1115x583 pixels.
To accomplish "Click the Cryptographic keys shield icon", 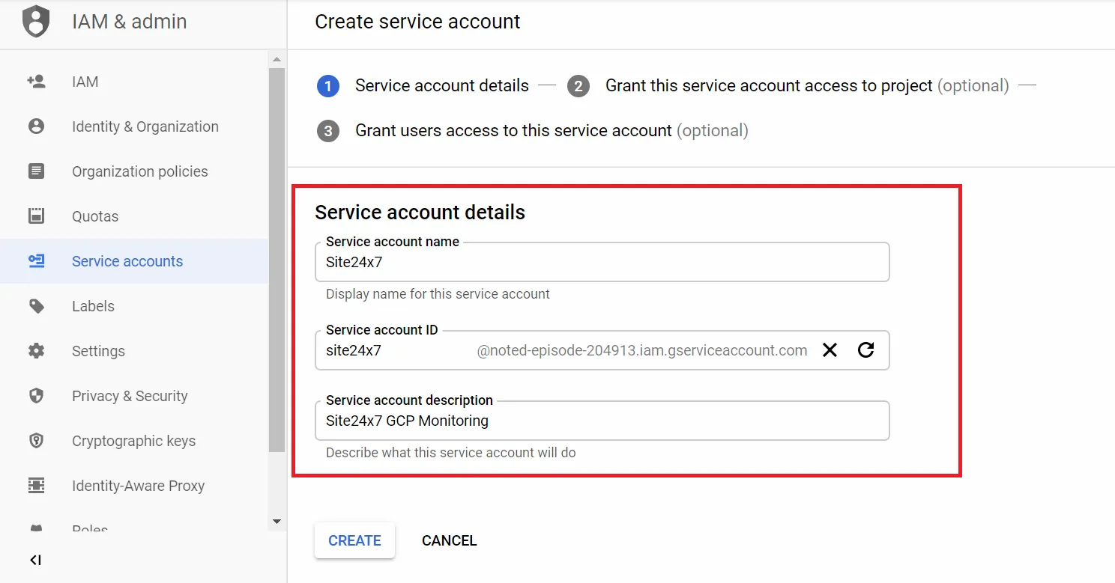I will [36, 441].
